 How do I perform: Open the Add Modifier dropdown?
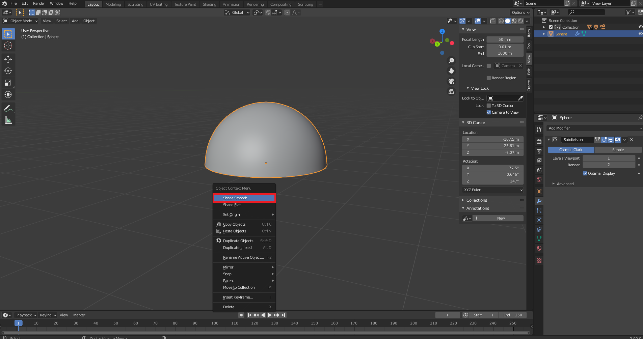(594, 128)
